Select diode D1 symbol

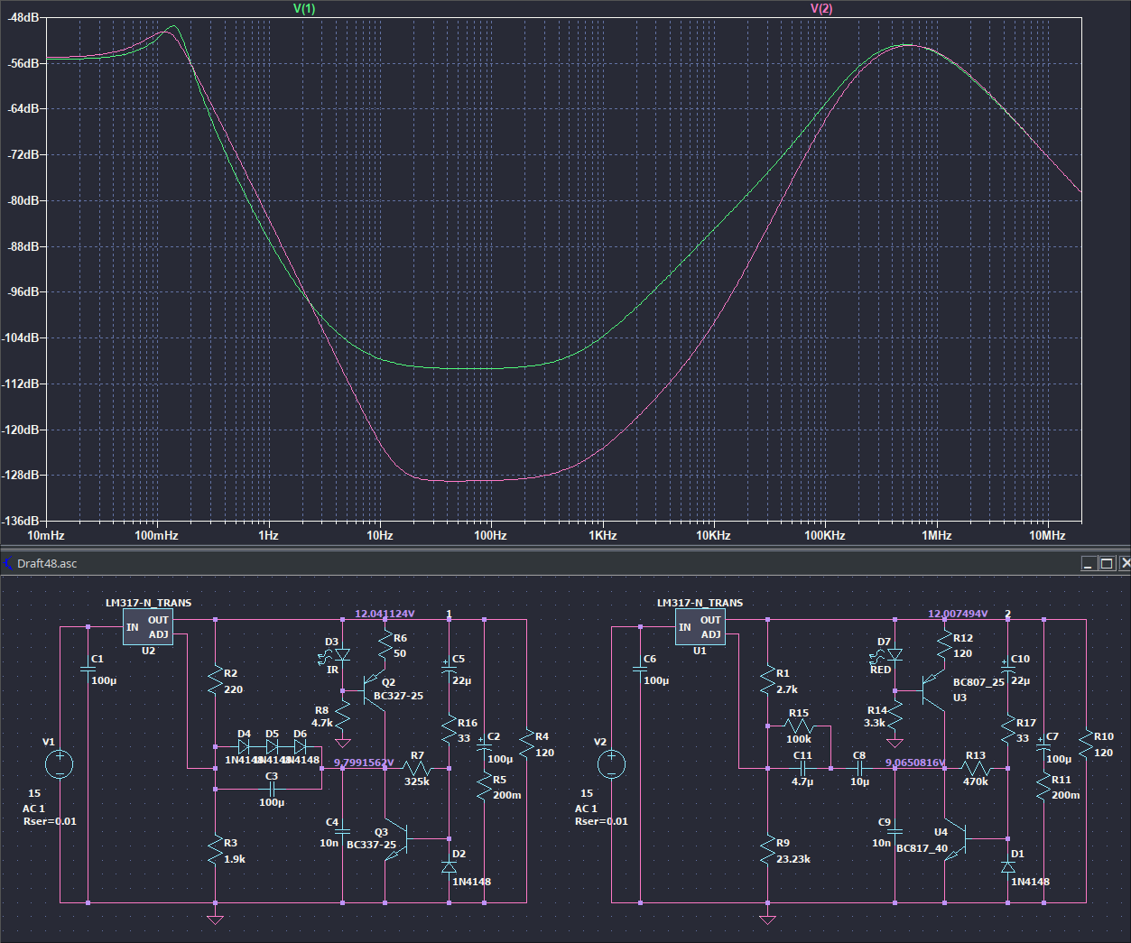pyautogui.click(x=1008, y=867)
